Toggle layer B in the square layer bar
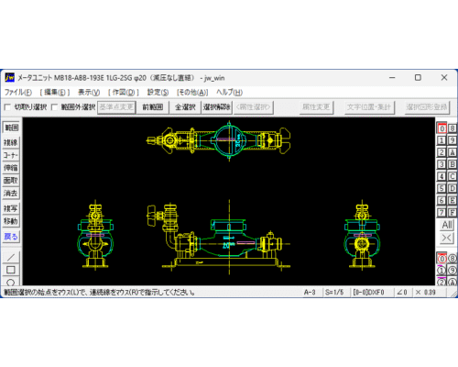Viewport: 458px width, 367px height. pos(453,164)
